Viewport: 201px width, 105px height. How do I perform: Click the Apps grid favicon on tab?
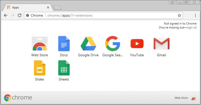8,7
